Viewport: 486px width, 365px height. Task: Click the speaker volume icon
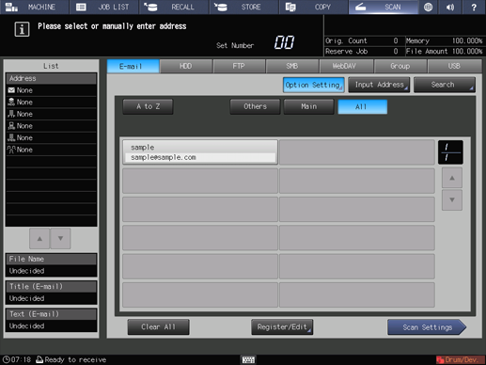click(x=450, y=7)
